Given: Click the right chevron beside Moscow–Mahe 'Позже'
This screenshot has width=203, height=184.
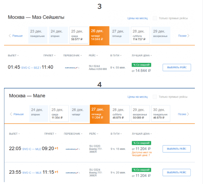Looking at the screenshot, I should (188, 36).
